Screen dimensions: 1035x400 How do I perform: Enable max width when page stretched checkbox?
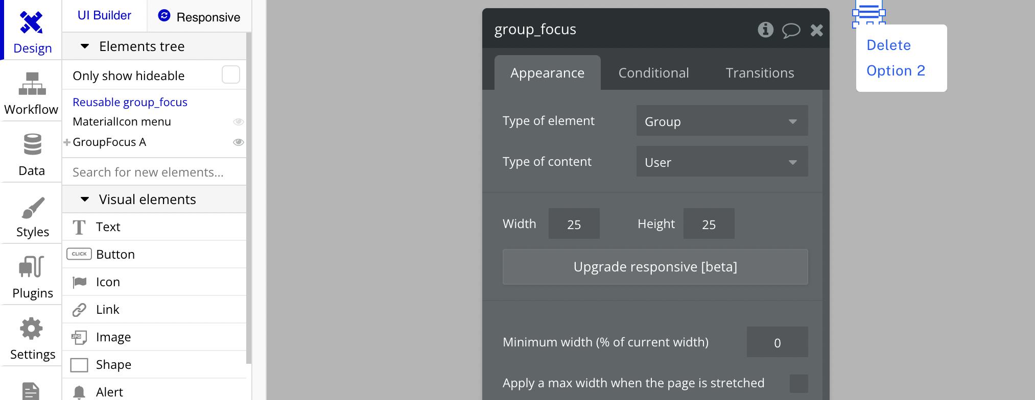coord(799,384)
